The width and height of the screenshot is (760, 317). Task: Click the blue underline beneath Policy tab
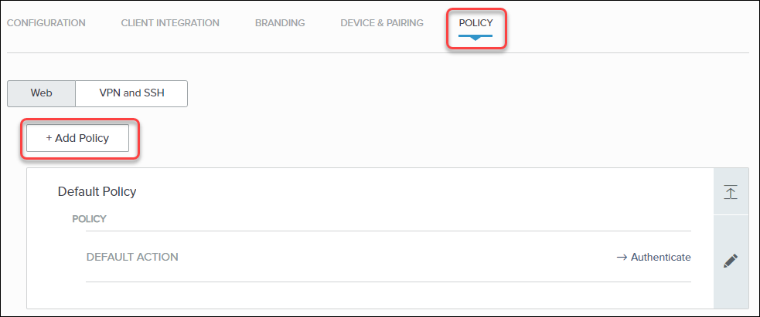(x=475, y=35)
